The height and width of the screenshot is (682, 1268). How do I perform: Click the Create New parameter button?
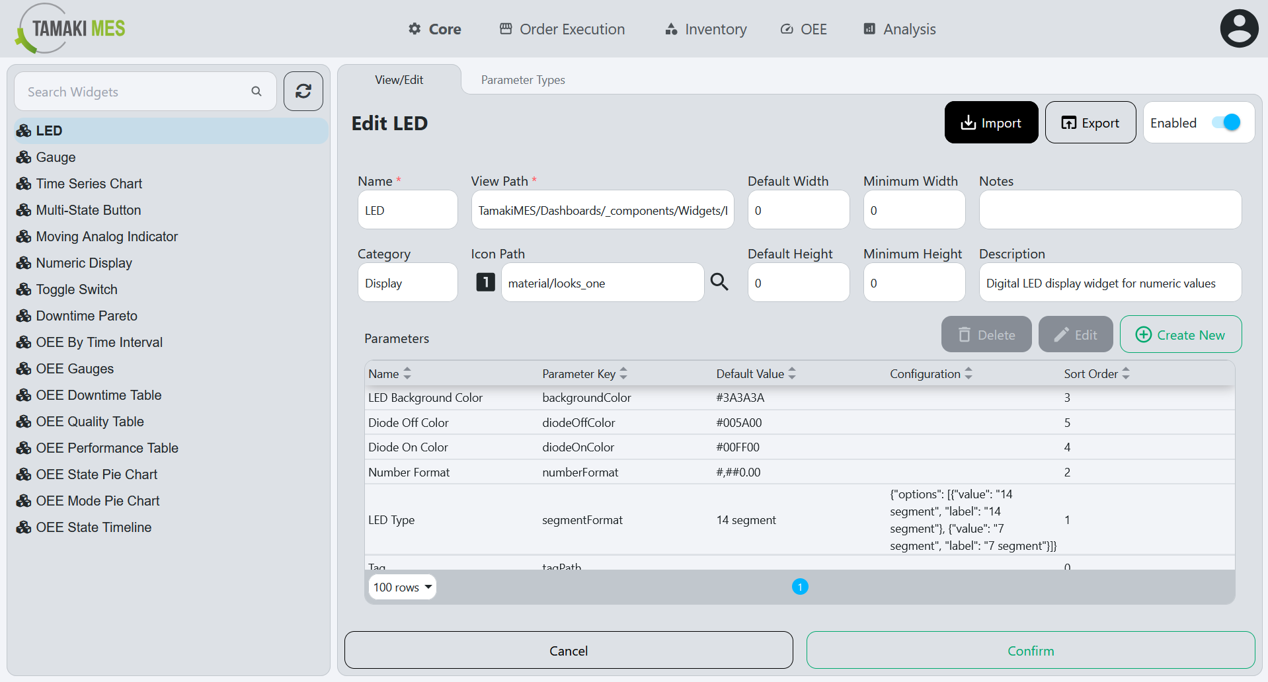(x=1180, y=335)
